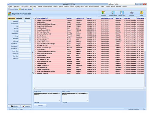Open the SMS menu in menu bar
The image size is (153, 114).
pos(86,7)
